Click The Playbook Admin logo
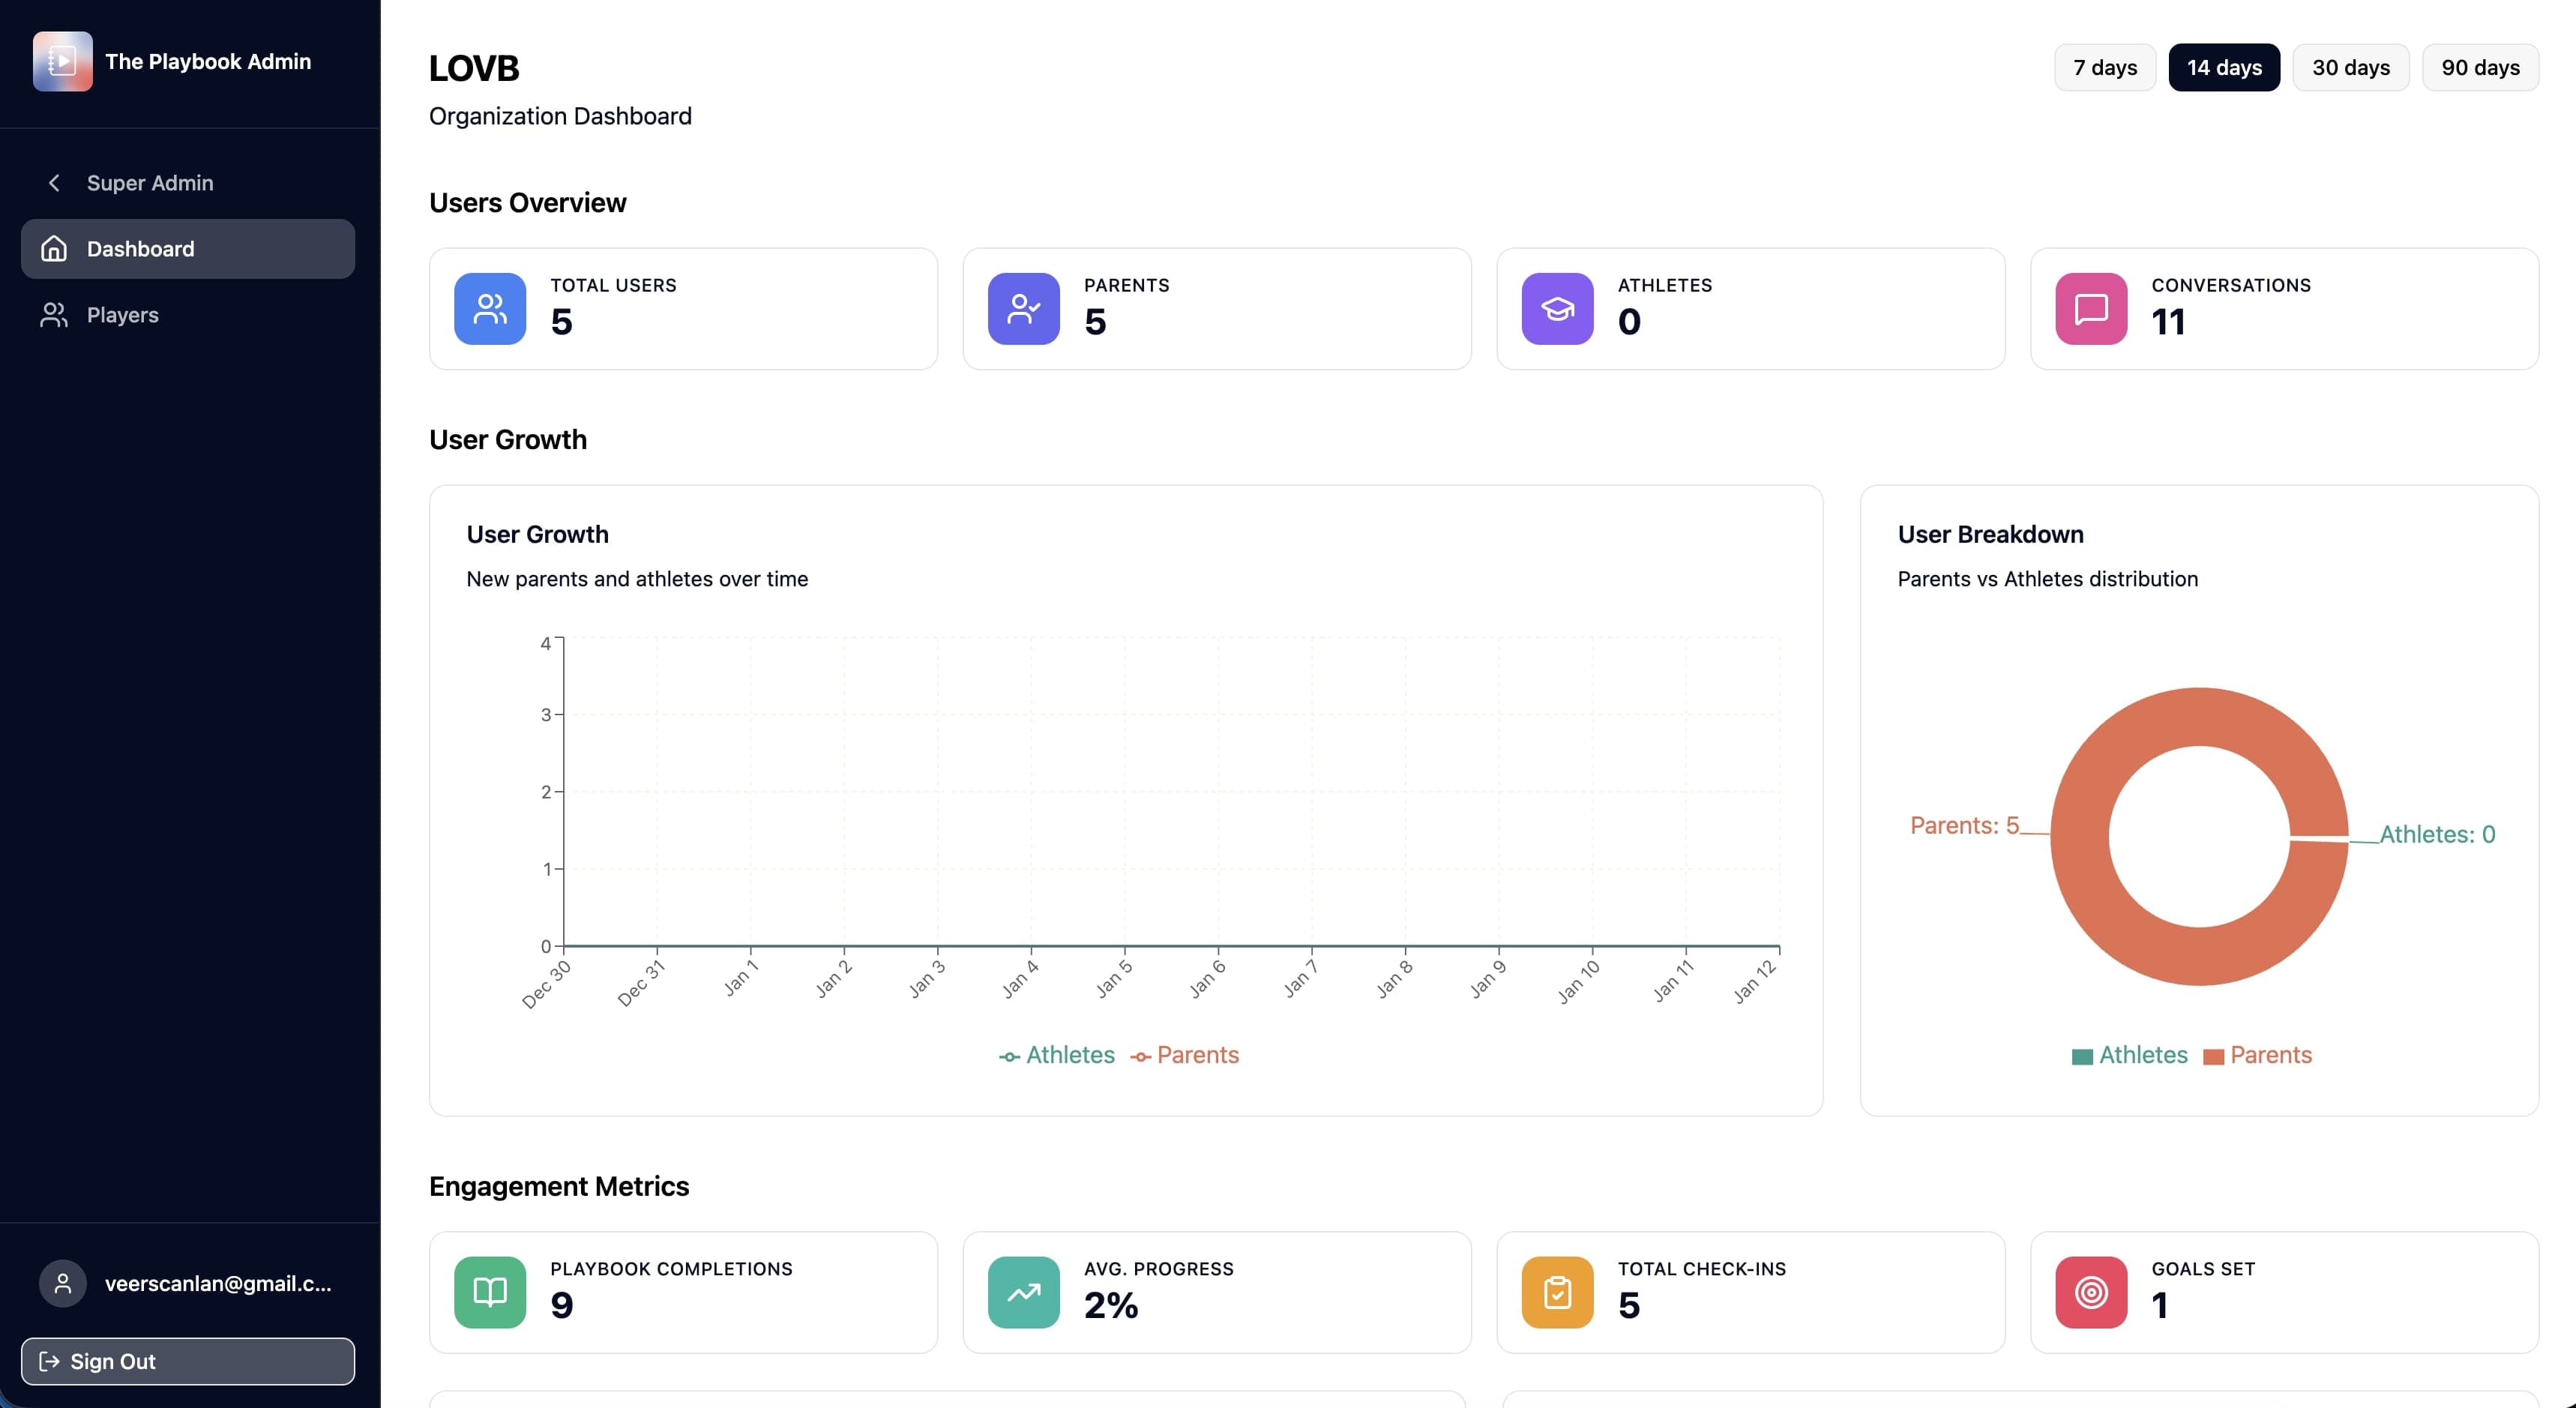 pos(62,60)
